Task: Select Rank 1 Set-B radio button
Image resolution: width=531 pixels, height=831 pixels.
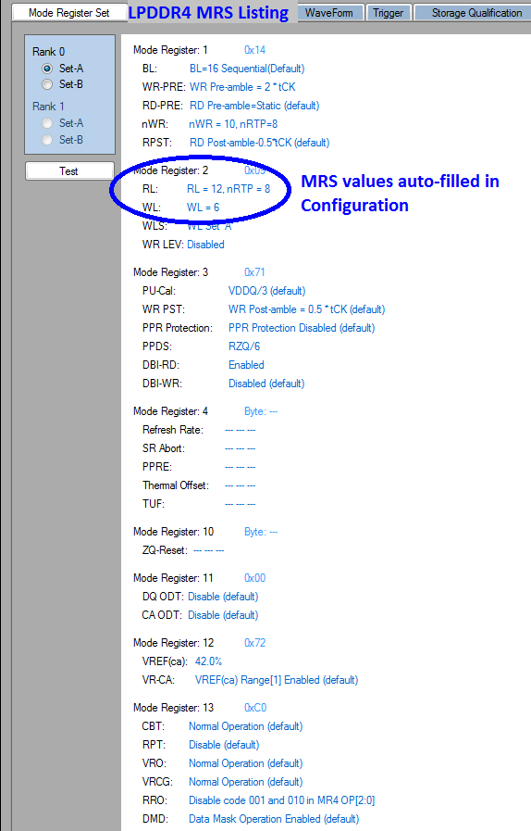Action: pos(47,140)
